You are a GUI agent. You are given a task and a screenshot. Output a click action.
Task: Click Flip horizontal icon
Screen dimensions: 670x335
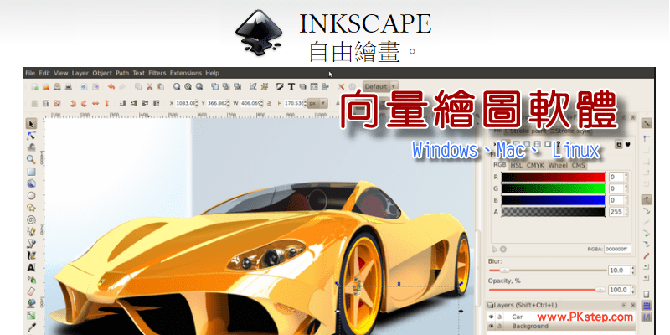(95, 103)
